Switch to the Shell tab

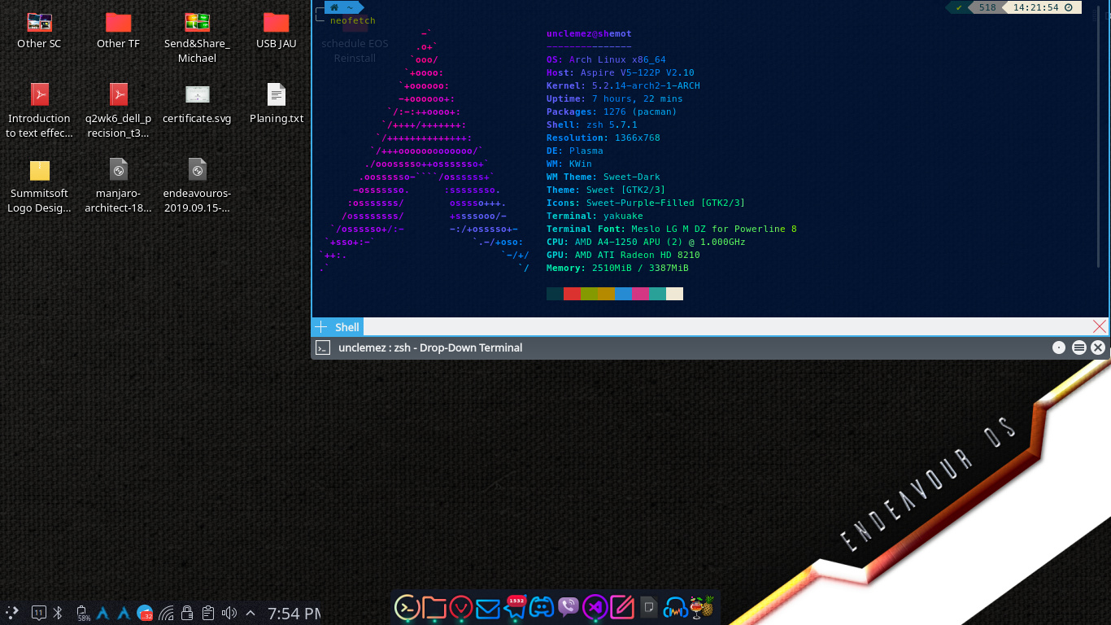pyautogui.click(x=347, y=326)
